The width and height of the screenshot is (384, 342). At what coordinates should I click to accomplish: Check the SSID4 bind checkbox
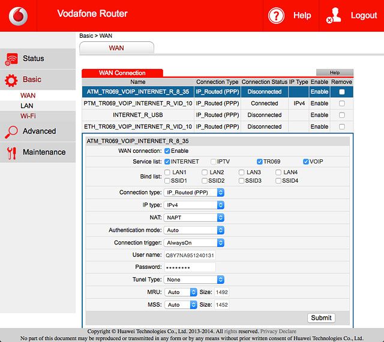tap(278, 181)
